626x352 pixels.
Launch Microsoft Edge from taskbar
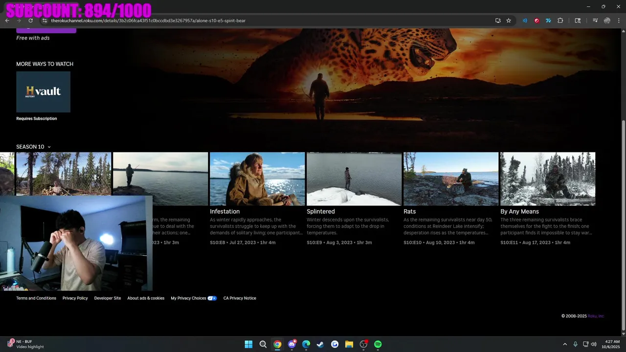pyautogui.click(x=306, y=344)
